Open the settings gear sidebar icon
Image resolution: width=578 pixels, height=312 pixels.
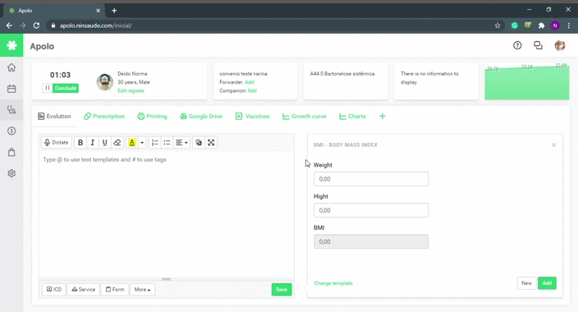(11, 173)
